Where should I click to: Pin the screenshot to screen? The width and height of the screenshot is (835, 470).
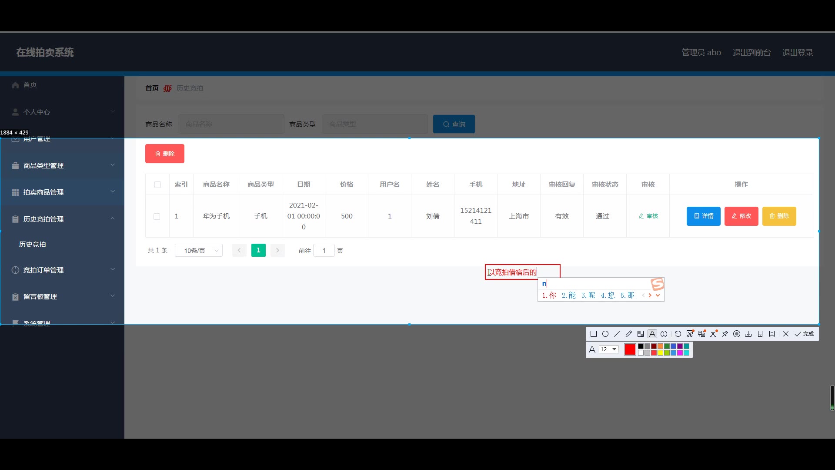click(x=725, y=334)
